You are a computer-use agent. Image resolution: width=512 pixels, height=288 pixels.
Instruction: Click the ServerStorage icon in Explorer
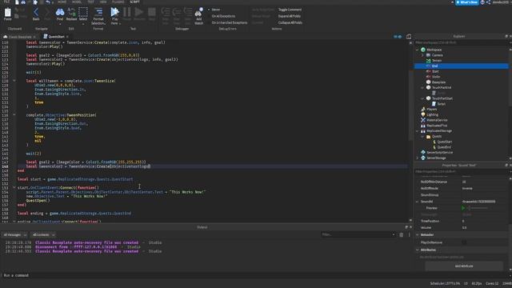pyautogui.click(x=423, y=158)
